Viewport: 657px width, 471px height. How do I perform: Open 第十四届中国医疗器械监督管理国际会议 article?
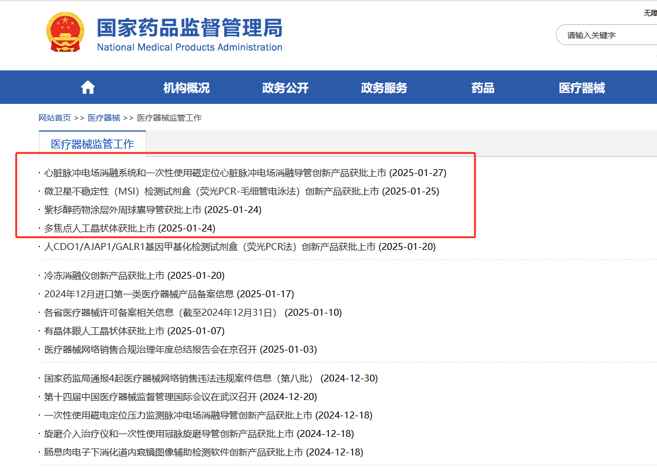pyautogui.click(x=181, y=397)
